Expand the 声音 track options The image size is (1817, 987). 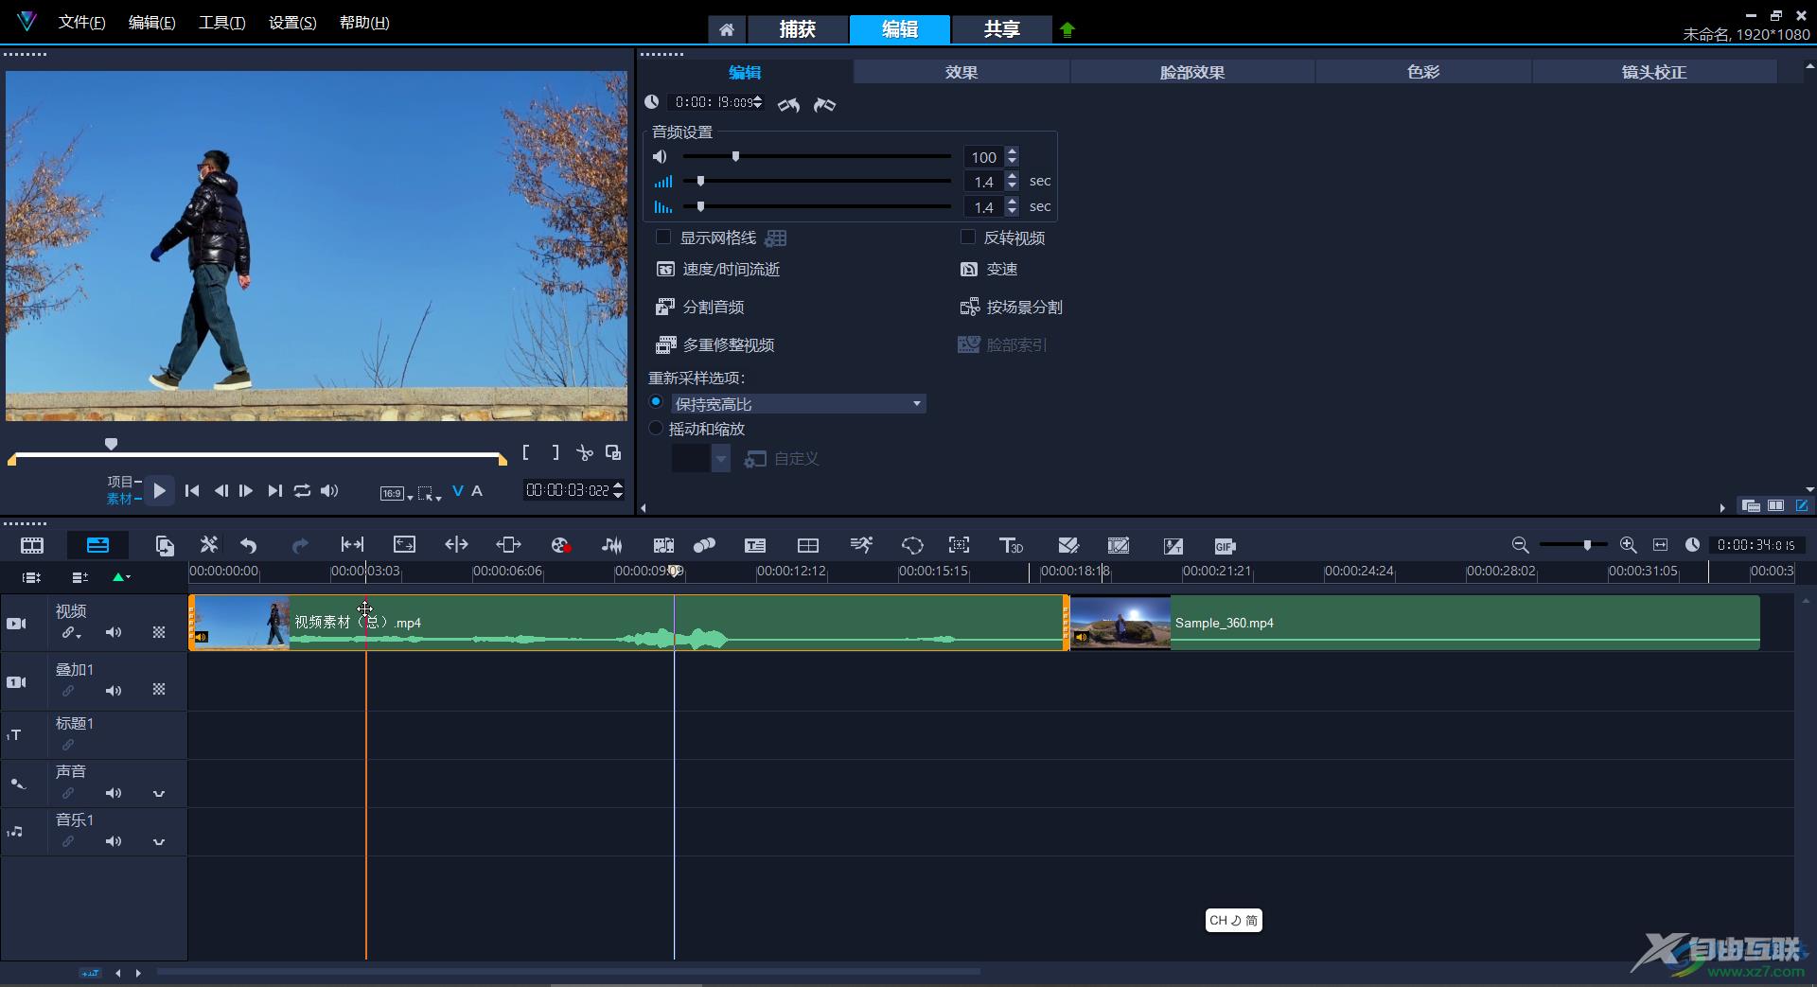[x=159, y=793]
